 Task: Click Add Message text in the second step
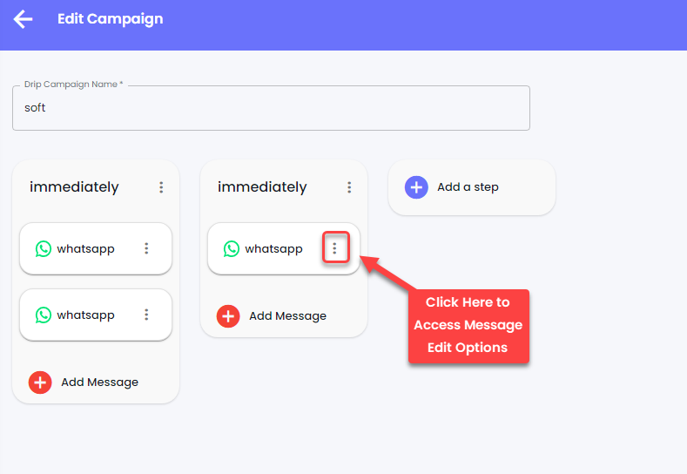click(288, 316)
